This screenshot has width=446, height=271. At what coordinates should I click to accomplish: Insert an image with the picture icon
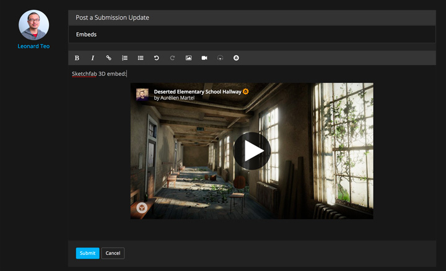tap(188, 58)
